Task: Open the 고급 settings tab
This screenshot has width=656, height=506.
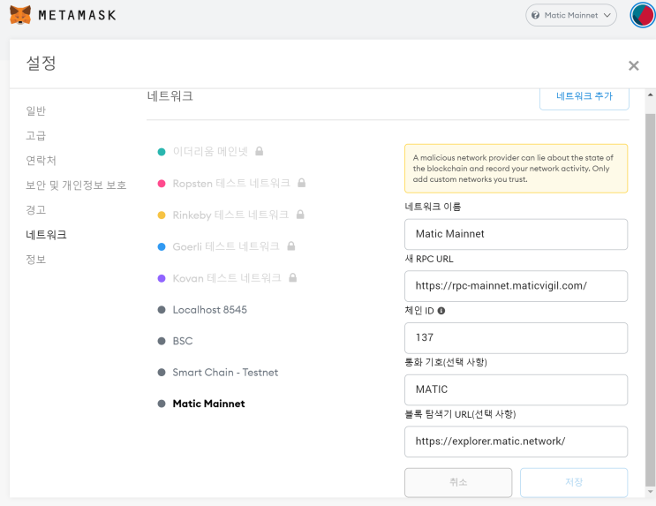Action: (x=35, y=136)
